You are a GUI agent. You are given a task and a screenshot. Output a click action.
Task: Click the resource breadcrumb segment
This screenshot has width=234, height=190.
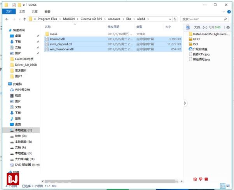click(114, 19)
